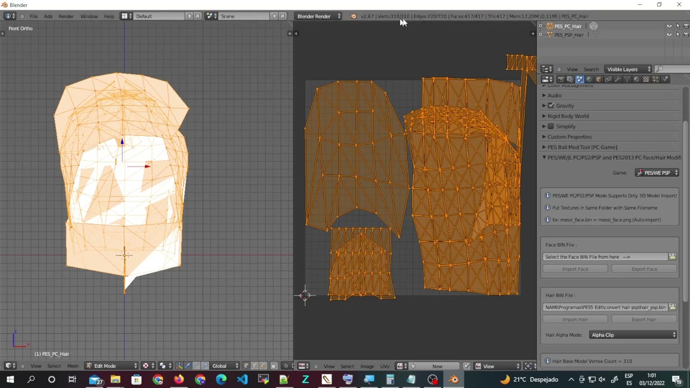Add a new scene

point(274,16)
